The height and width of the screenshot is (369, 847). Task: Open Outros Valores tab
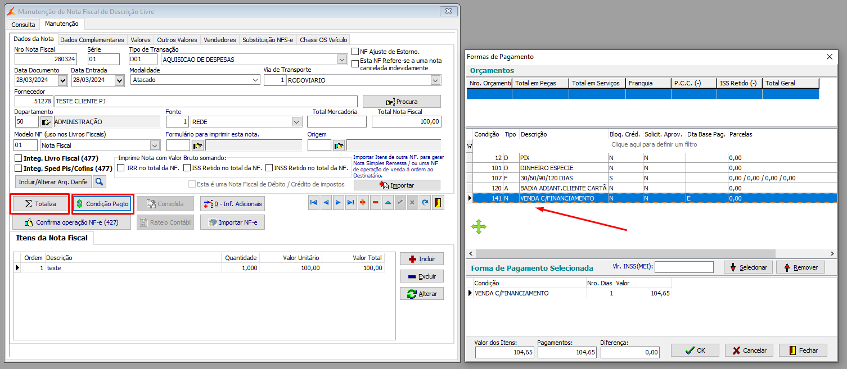pyautogui.click(x=177, y=40)
